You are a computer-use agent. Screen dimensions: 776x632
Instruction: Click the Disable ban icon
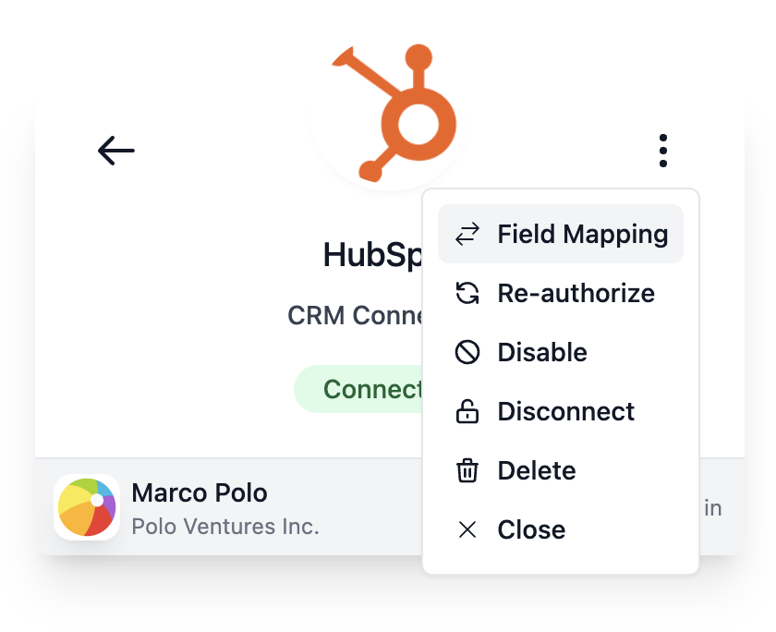[467, 352]
